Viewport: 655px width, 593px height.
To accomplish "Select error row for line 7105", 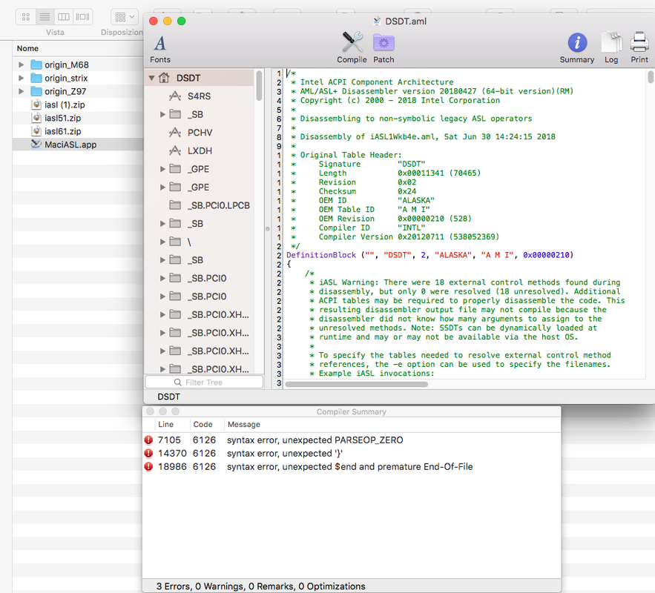I will tap(352, 440).
